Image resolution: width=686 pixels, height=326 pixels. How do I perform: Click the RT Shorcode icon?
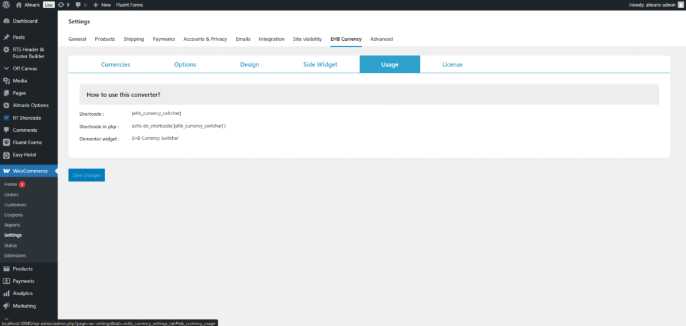6,118
